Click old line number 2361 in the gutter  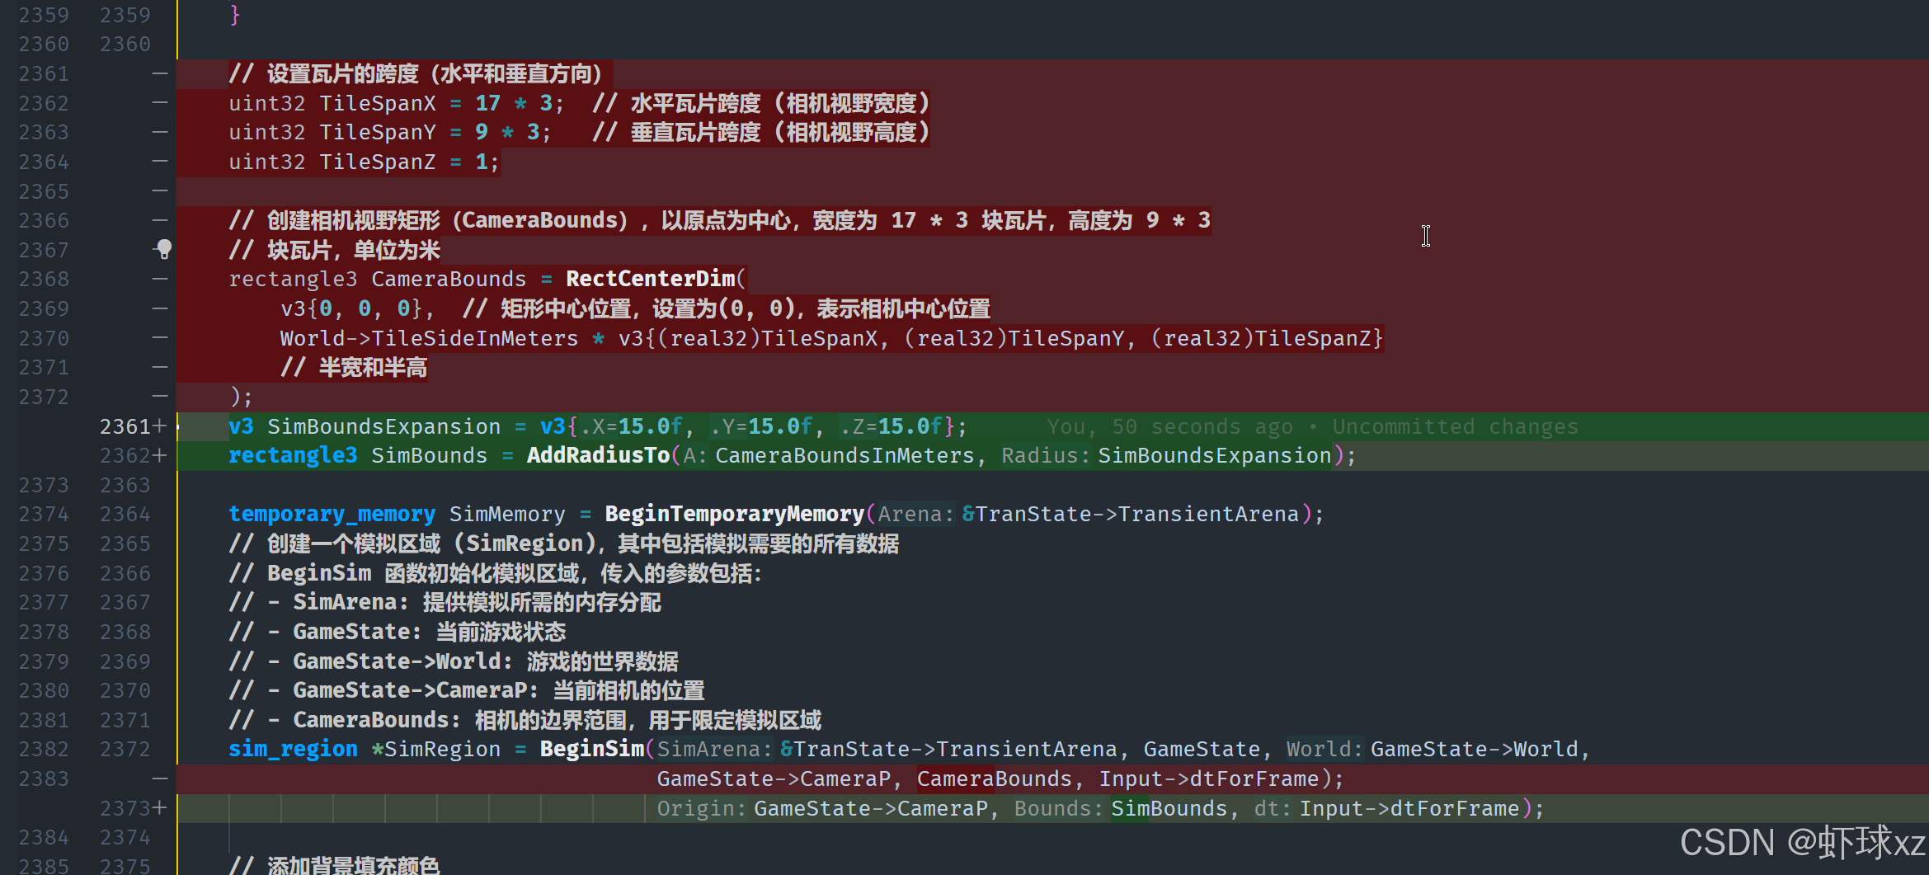point(44,73)
